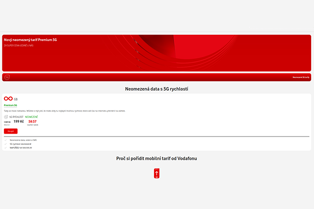This screenshot has height=209, width=314.
Task: Click the tariff description paragraph under Premium 5G
Action: point(64,111)
